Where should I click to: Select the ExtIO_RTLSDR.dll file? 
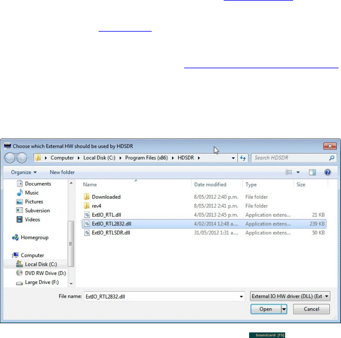click(x=111, y=233)
